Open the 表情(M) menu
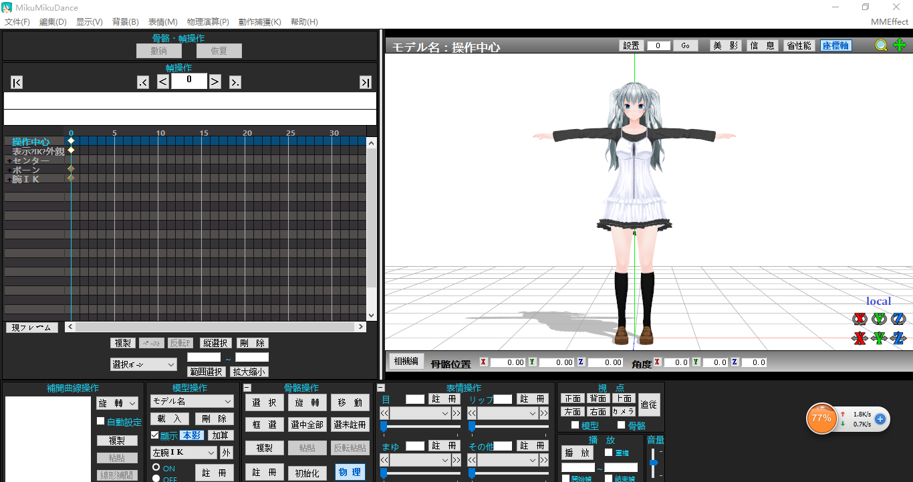 [163, 22]
